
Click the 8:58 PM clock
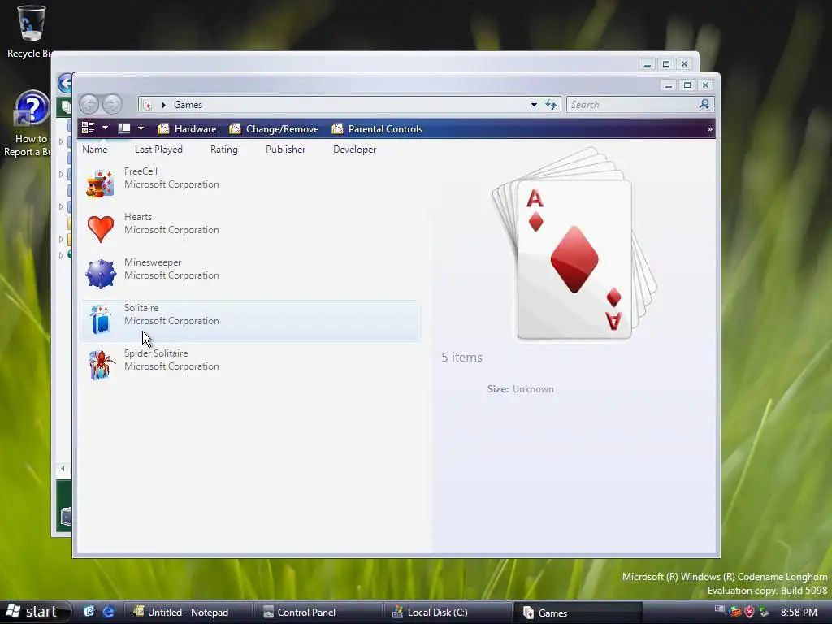pos(799,613)
